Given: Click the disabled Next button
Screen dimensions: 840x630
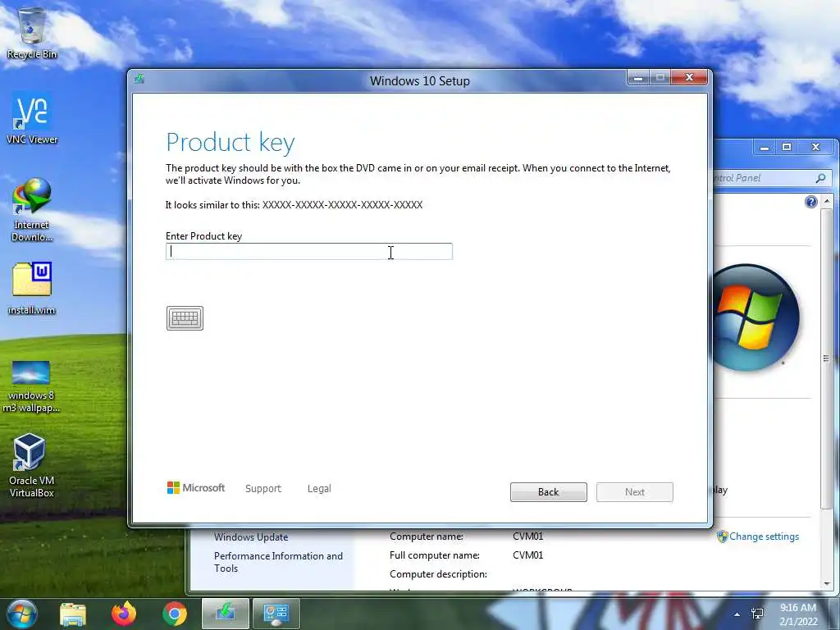Looking at the screenshot, I should 635,492.
